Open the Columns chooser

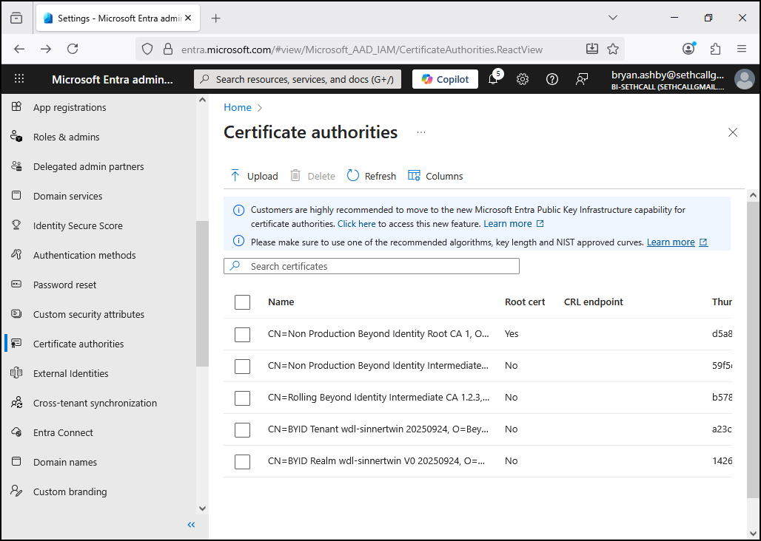tap(435, 176)
